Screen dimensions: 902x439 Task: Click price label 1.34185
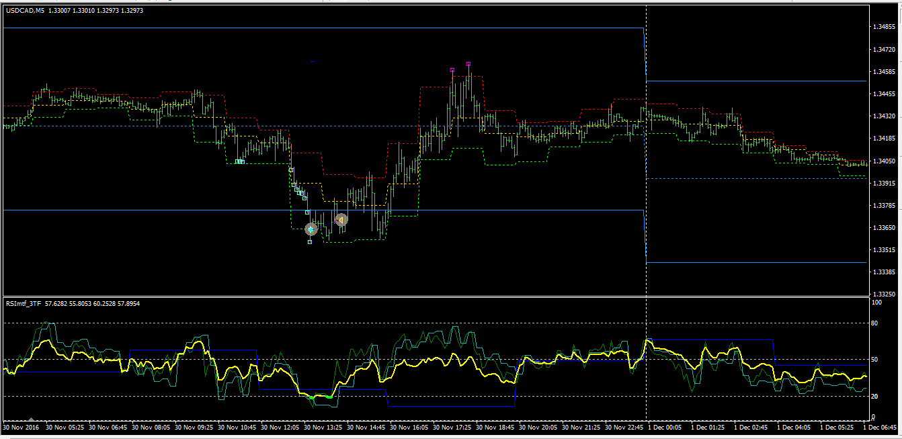click(x=883, y=138)
